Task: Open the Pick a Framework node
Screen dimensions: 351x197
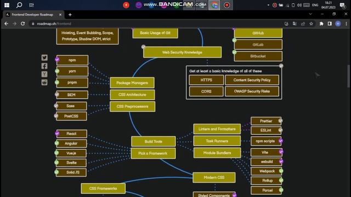Action: (153, 153)
